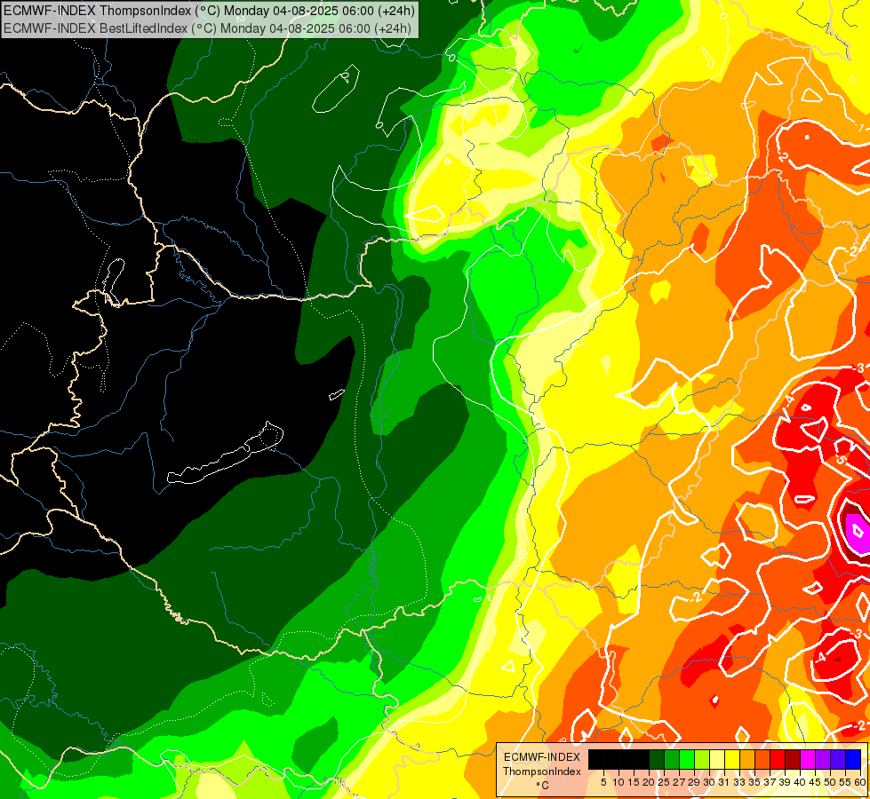This screenshot has width=870, height=799.
Task: Select the dark green 20–25 legend swatch
Action: (x=657, y=759)
